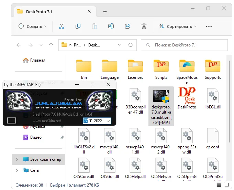Screen dimensions: 234x190
Task: Select the Language folder
Action: click(110, 70)
